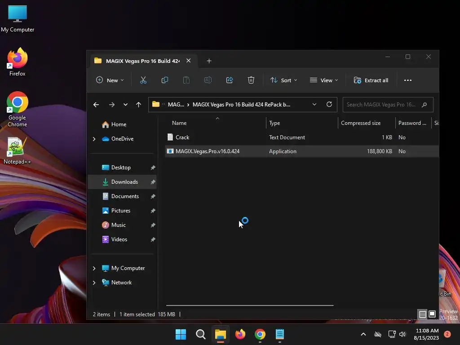
Task: Open the Windows Start menu
Action: 181,334
